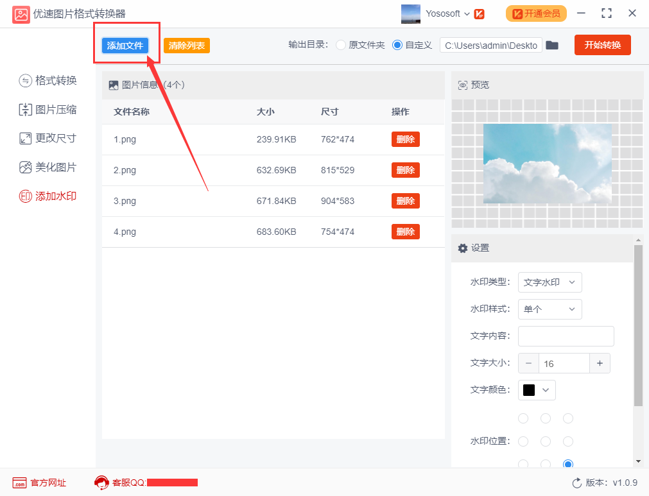The height and width of the screenshot is (496, 649).
Task: Open the 文字颜色 color picker
Action: 537,389
